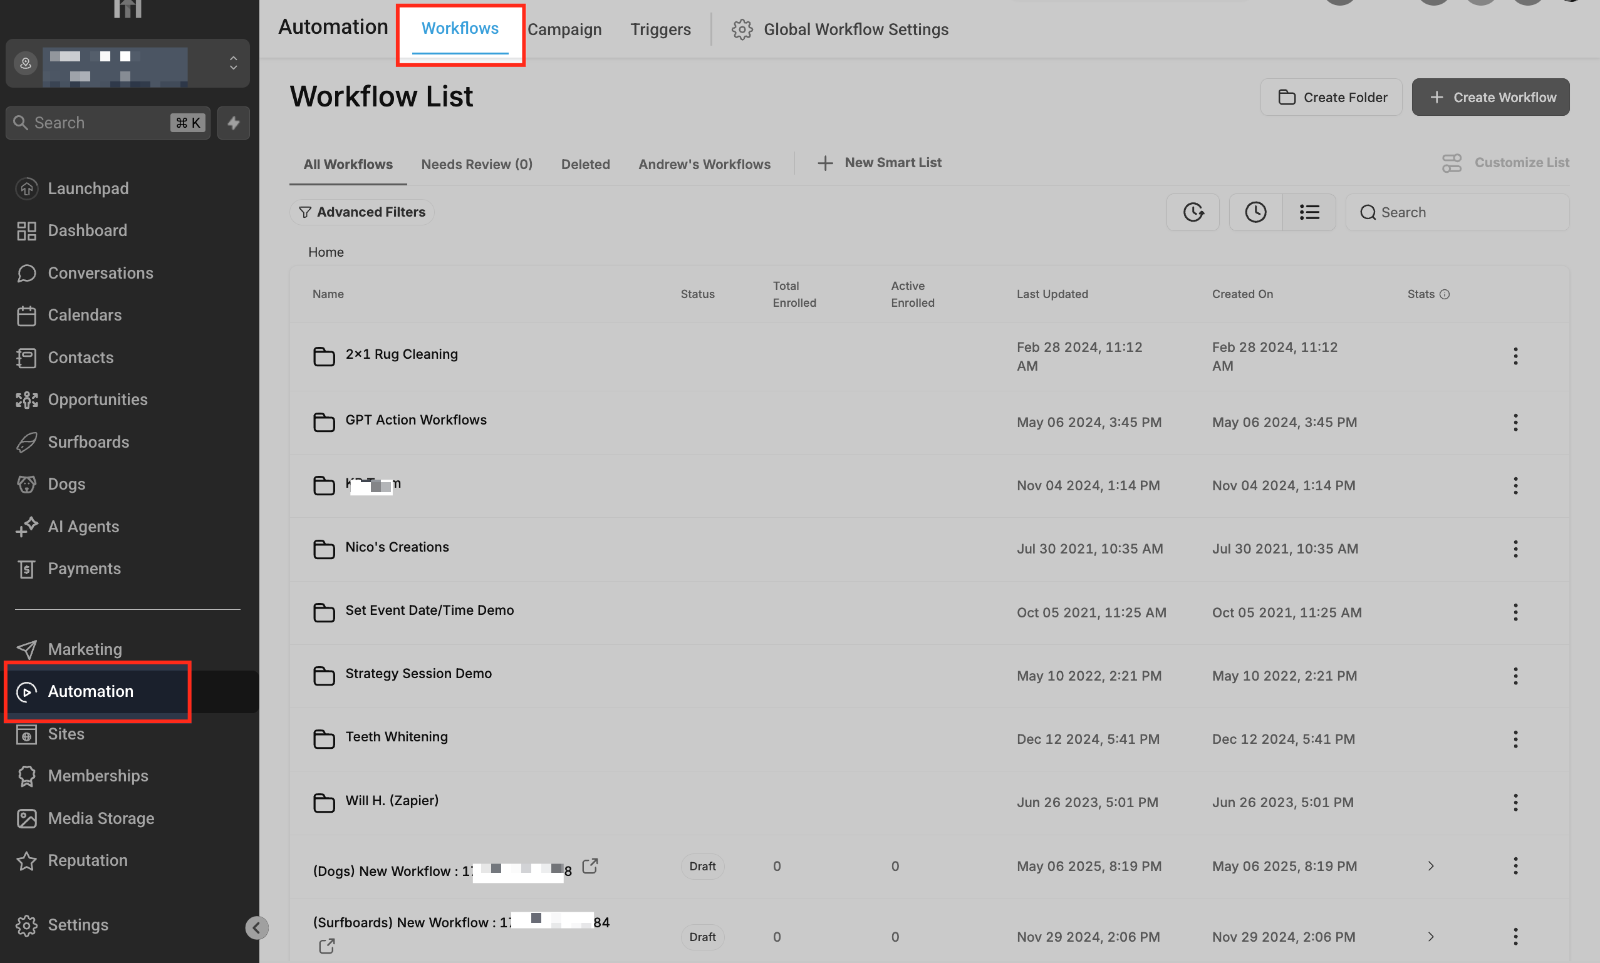Expand stats chevron for Dogs workflow
Screen dimensions: 1600x963
(x=1431, y=867)
